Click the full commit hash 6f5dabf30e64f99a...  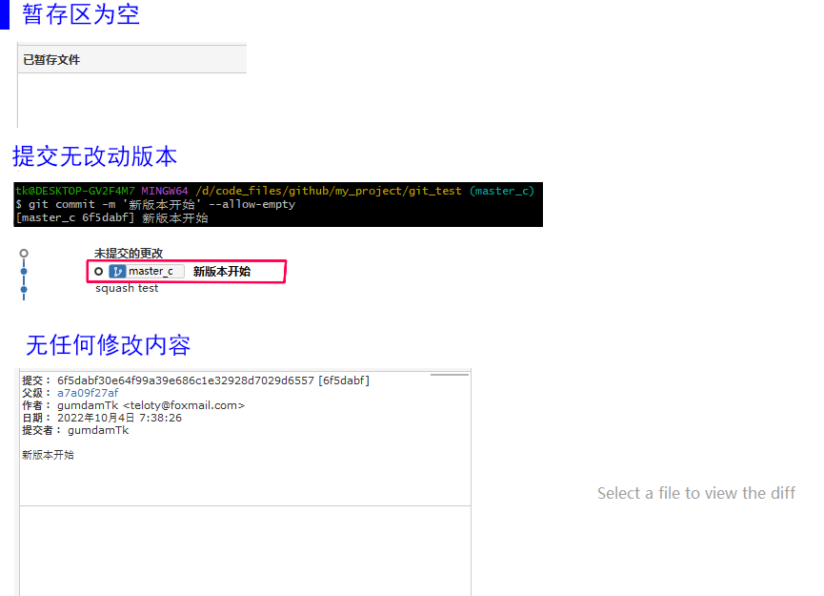pyautogui.click(x=186, y=380)
